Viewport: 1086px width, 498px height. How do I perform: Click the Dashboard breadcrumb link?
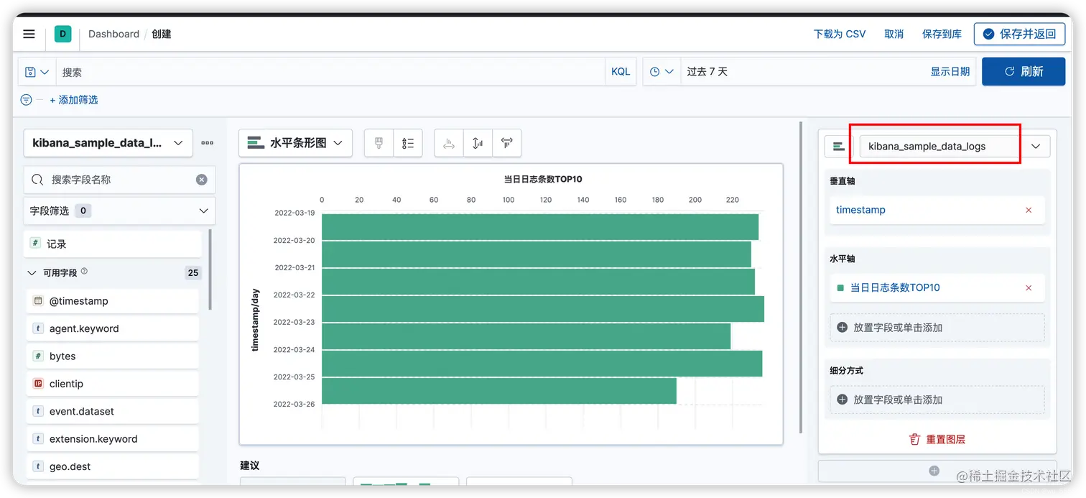(113, 34)
